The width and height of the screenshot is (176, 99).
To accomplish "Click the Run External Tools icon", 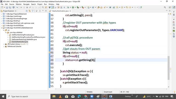I will [82, 7].
